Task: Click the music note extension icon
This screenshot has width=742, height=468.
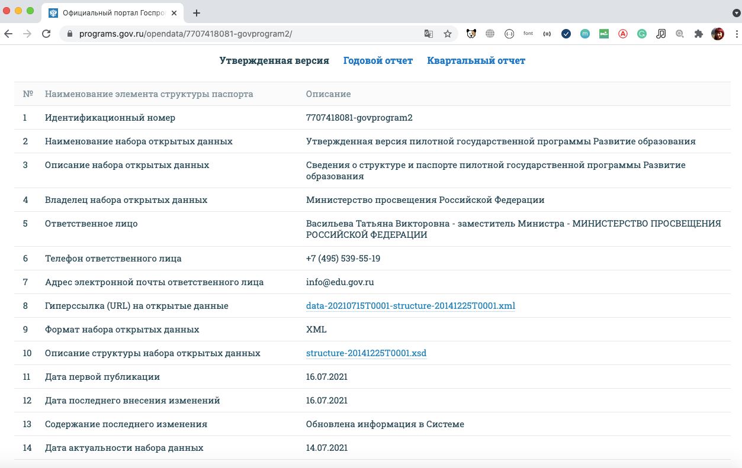Action: coord(661,34)
